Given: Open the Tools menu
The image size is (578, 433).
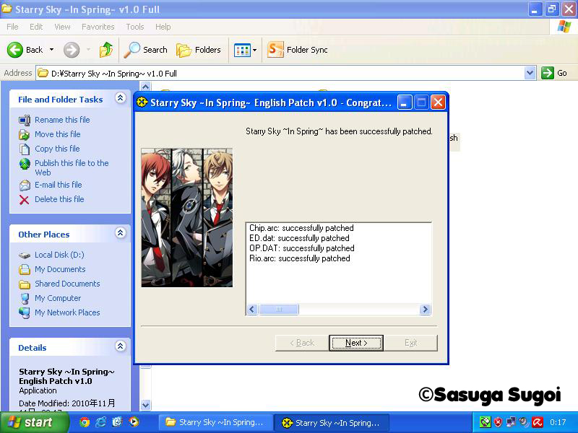Looking at the screenshot, I should click(x=135, y=27).
